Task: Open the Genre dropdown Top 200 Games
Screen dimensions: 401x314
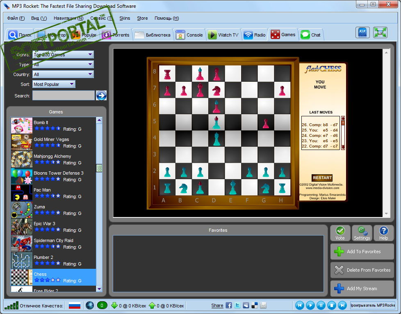Action: [x=63, y=55]
